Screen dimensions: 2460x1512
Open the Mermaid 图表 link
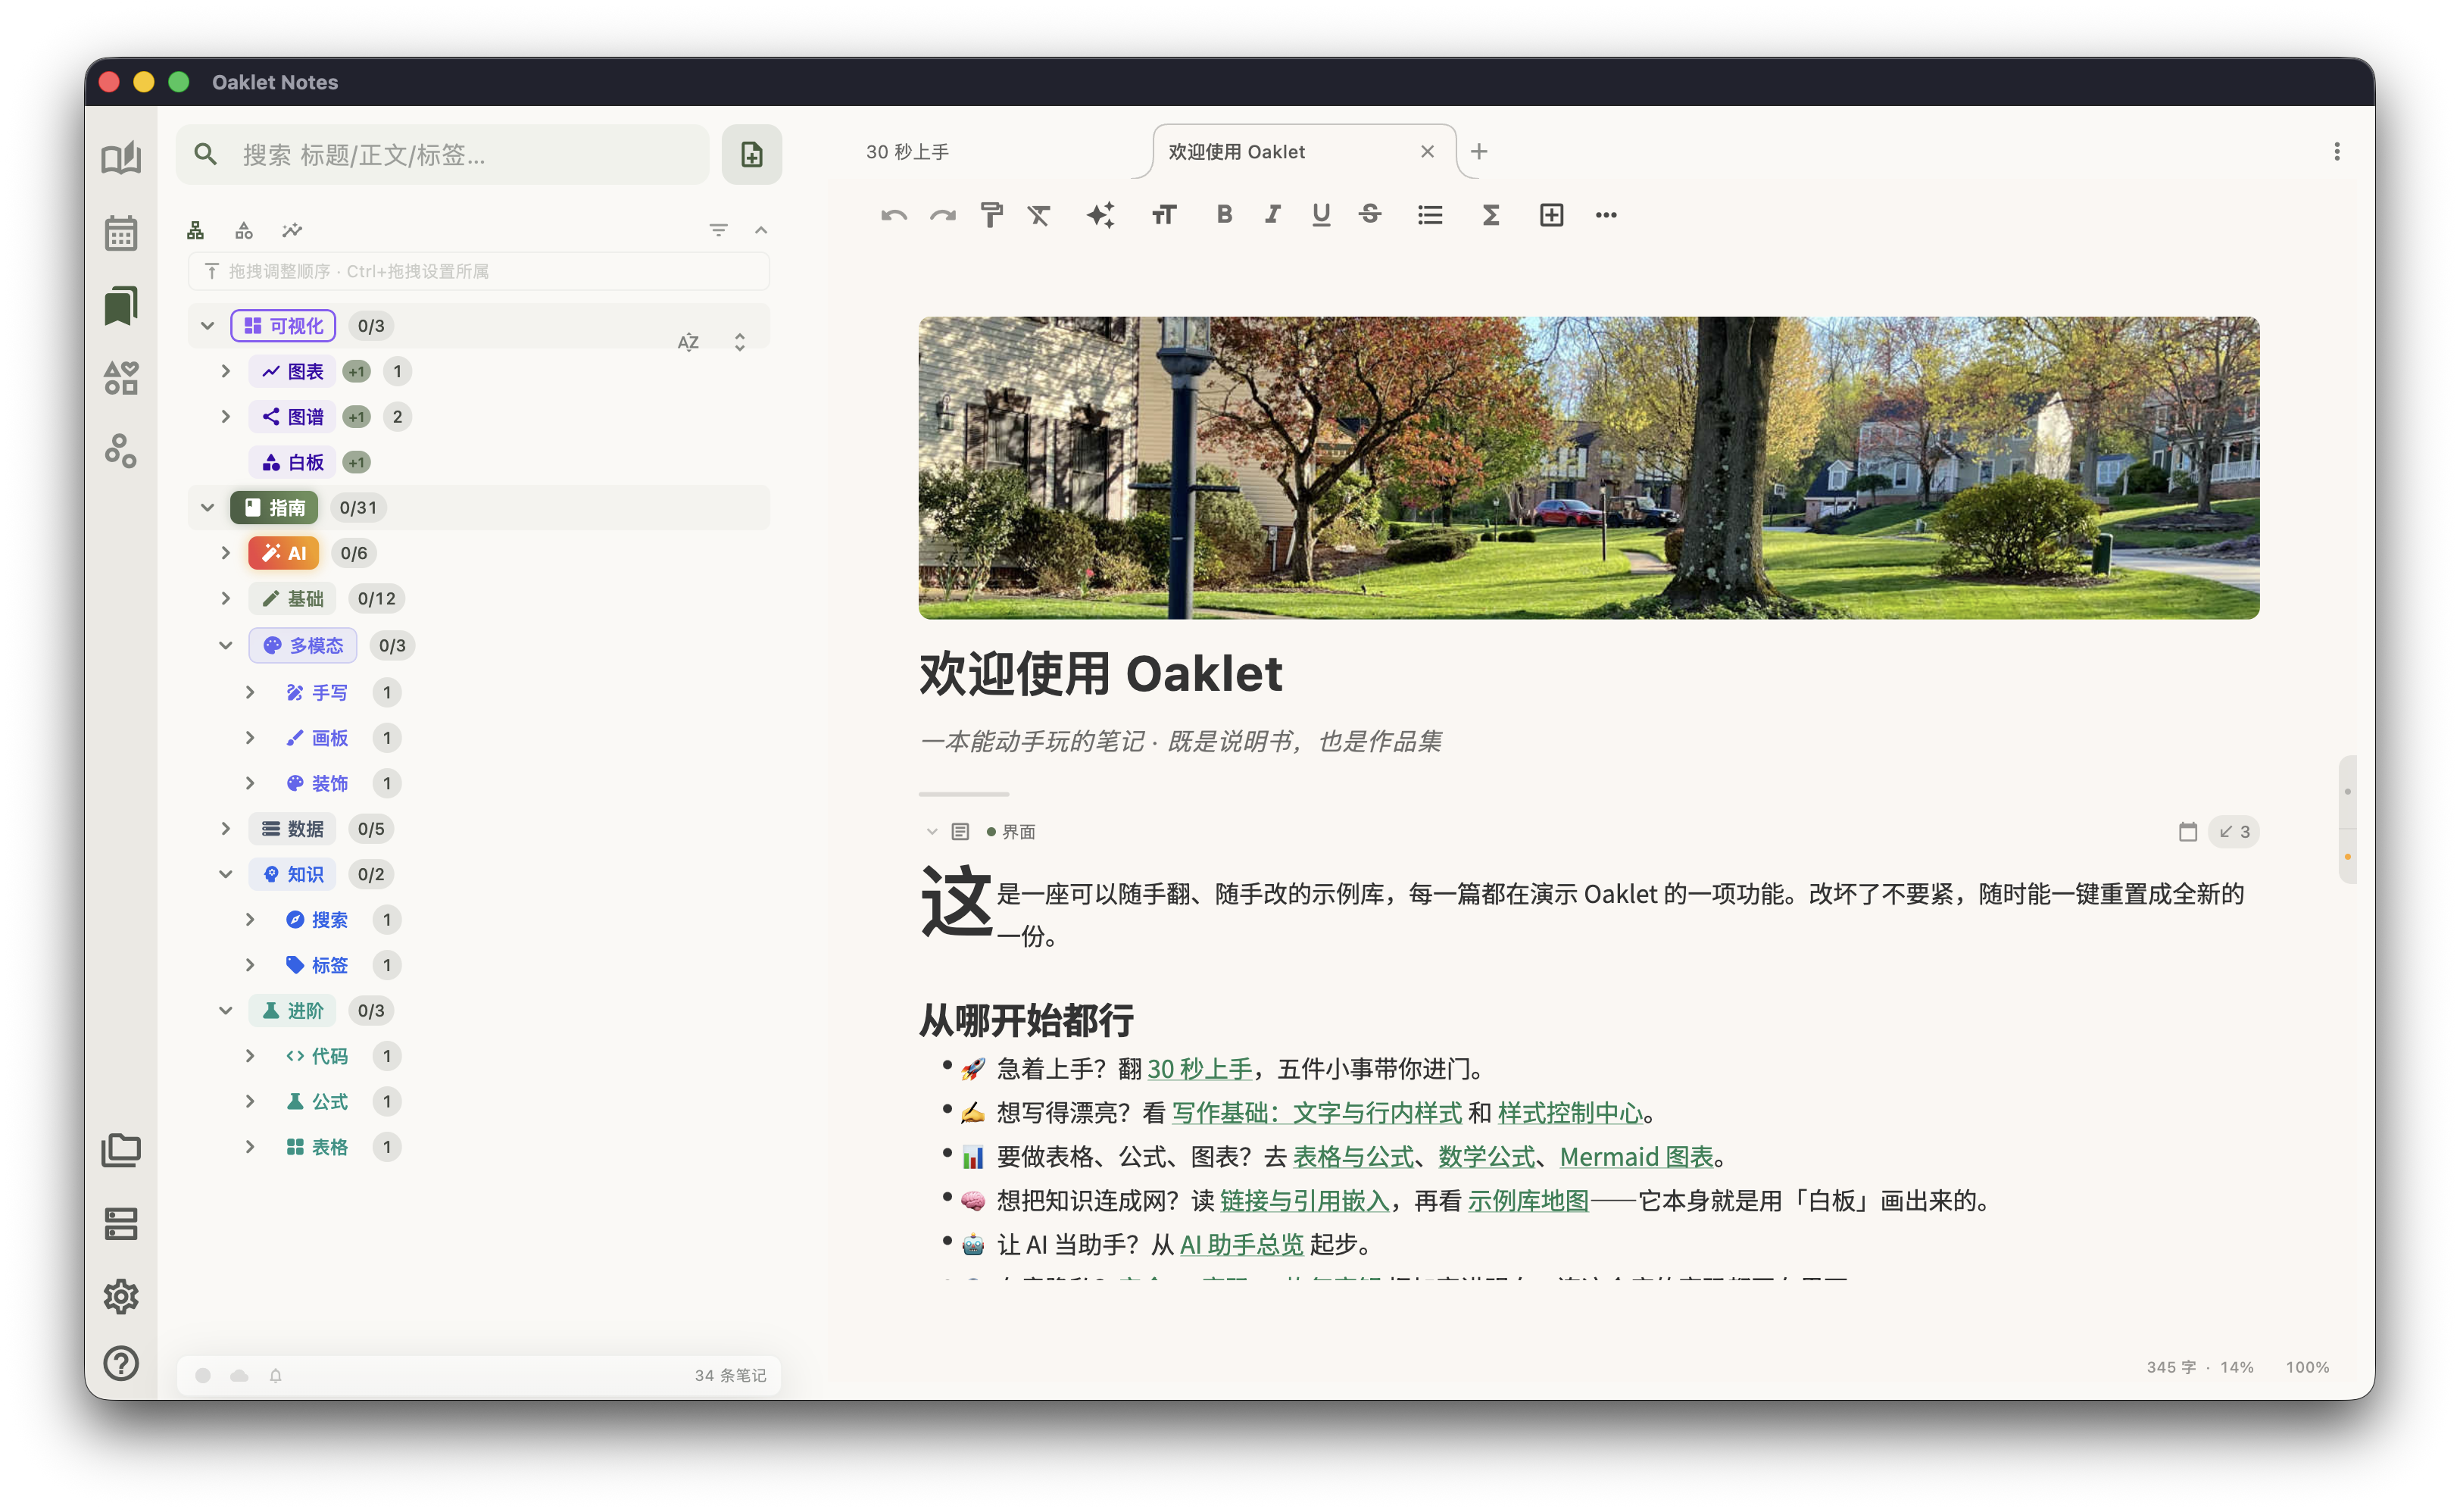1636,1157
